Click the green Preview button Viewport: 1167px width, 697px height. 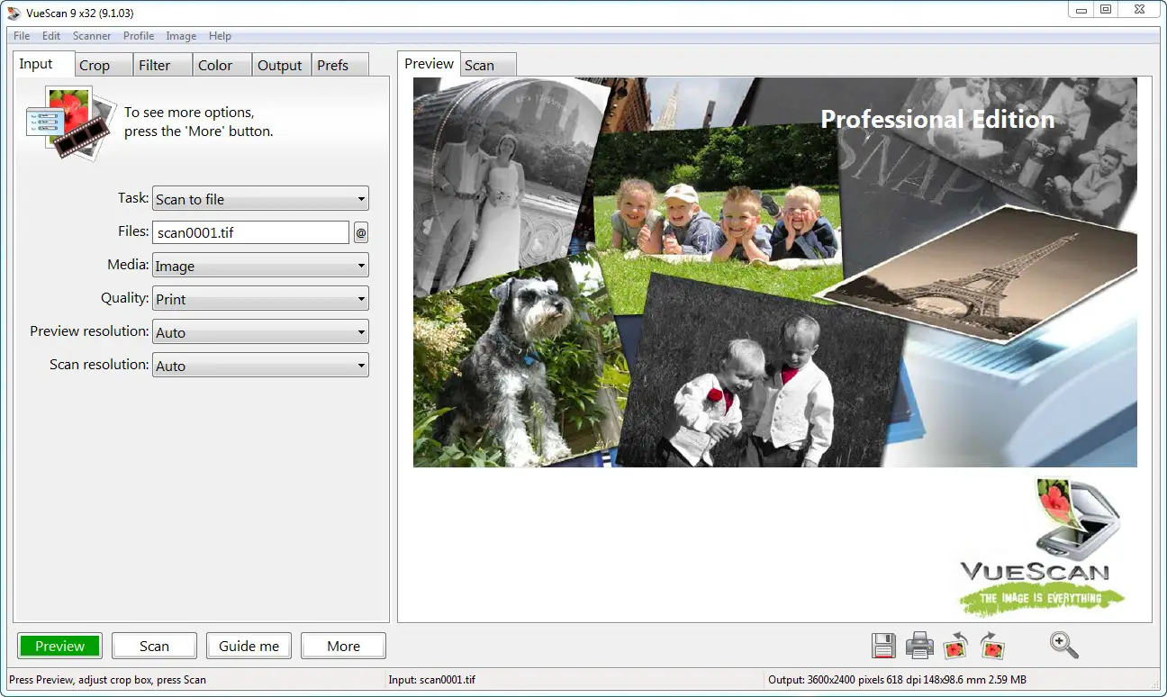59,646
